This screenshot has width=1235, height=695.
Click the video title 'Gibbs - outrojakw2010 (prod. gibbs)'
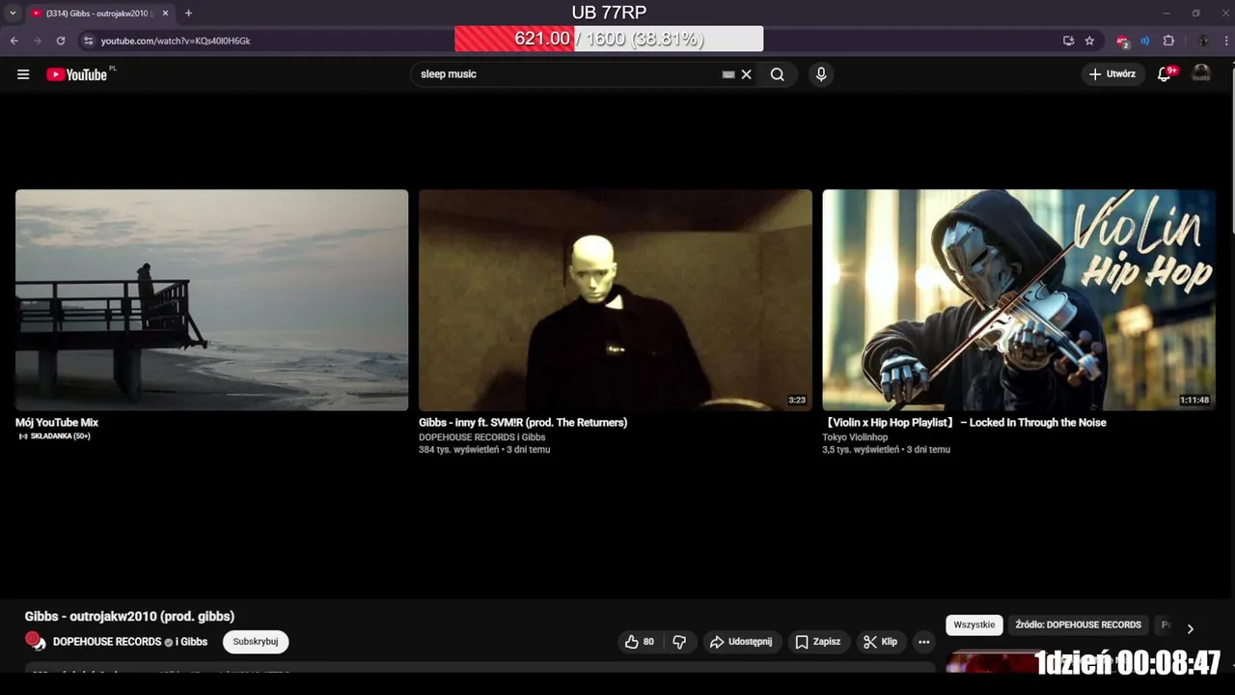tap(129, 617)
